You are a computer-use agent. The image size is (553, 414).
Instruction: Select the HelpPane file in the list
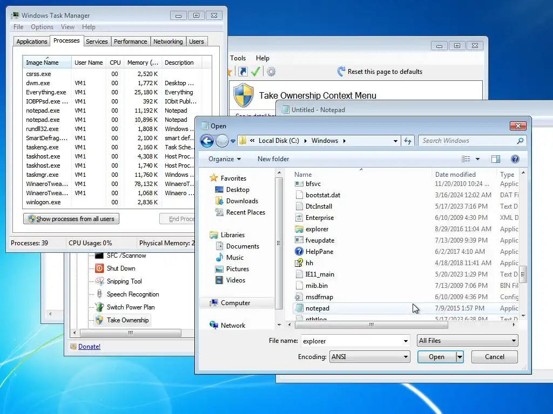tap(319, 252)
